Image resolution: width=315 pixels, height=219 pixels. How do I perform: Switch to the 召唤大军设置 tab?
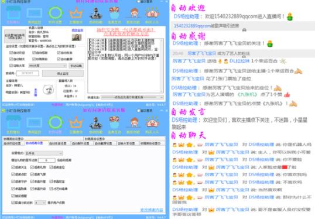pos(126,143)
